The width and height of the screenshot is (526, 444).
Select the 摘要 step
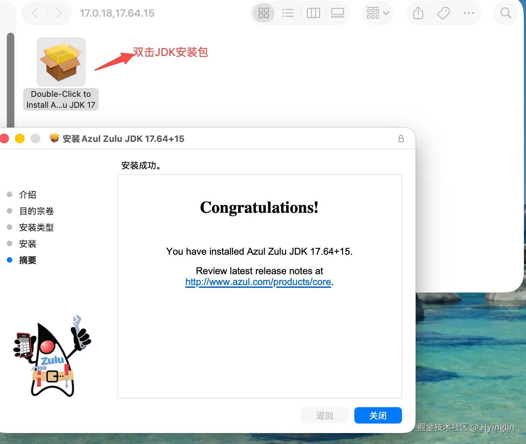click(28, 260)
